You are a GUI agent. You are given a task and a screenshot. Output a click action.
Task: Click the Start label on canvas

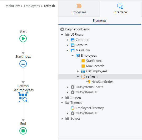pos(23,31)
